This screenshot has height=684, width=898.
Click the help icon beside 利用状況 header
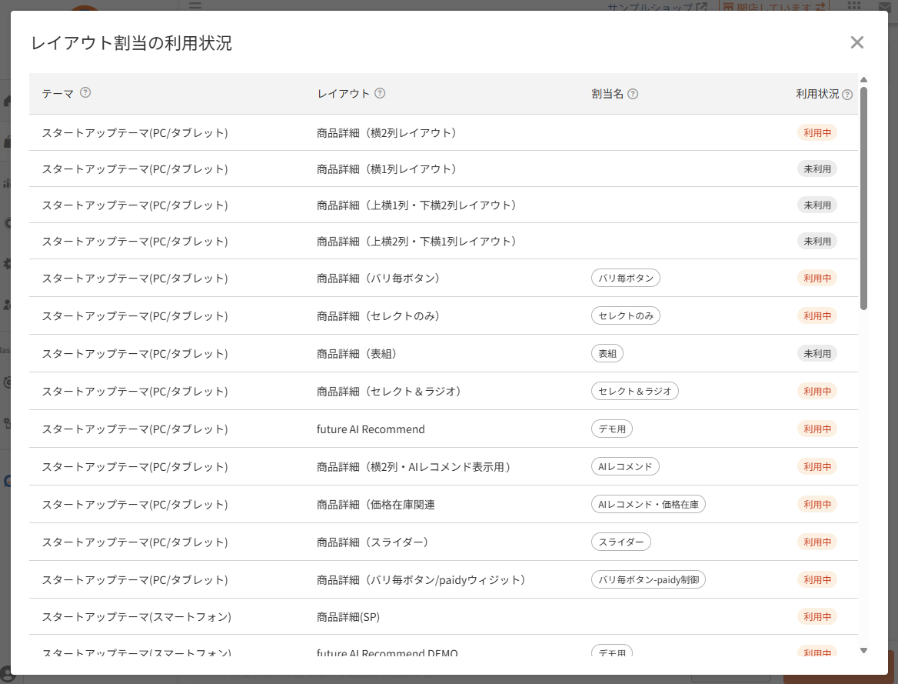[x=847, y=95]
